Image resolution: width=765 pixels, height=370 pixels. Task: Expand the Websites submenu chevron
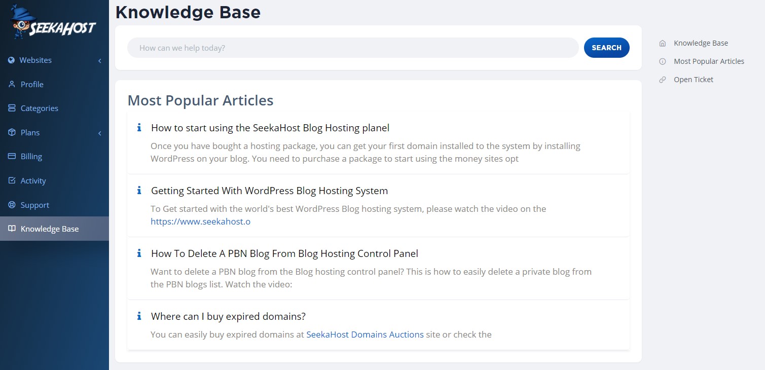pyautogui.click(x=100, y=61)
